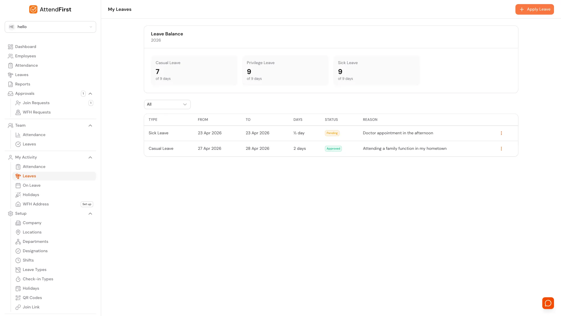The width and height of the screenshot is (561, 316).
Task: Collapse the My Activity section chevron
Action: (x=90, y=157)
